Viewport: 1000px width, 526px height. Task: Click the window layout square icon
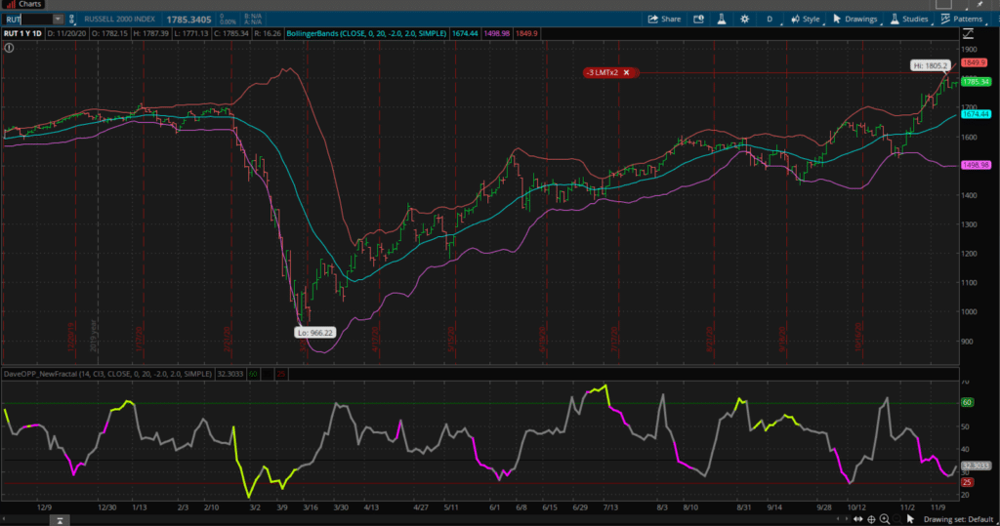[x=943, y=4]
